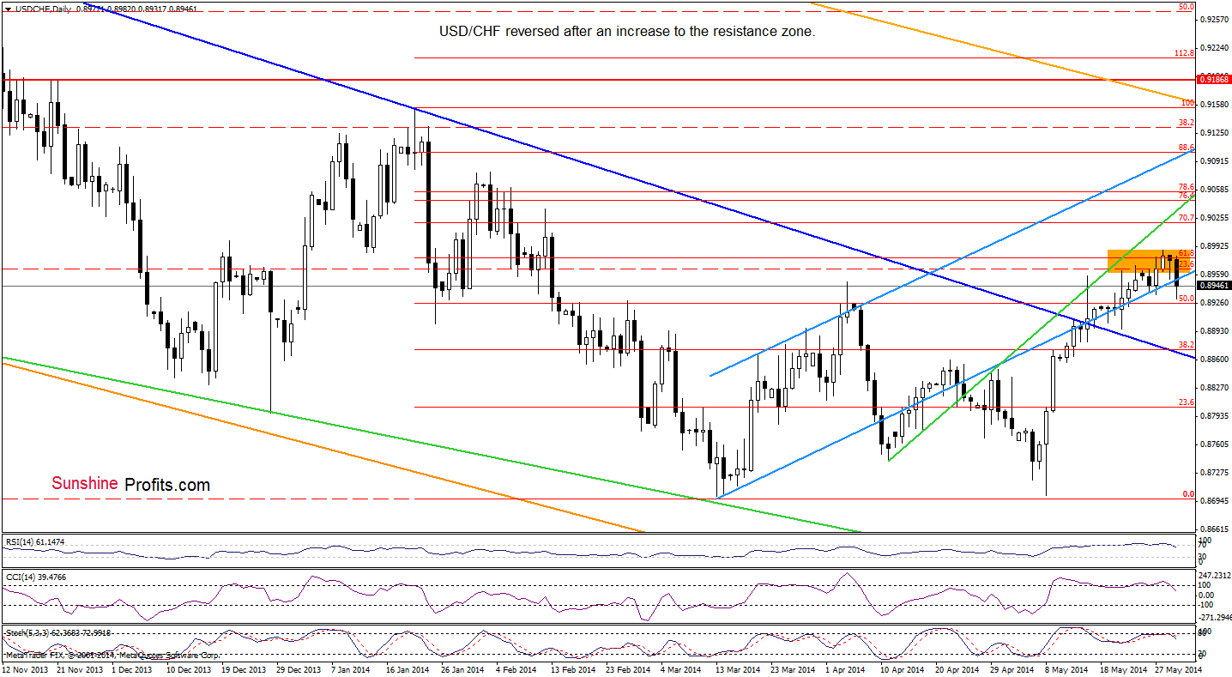The image size is (1232, 677).
Task: Select the red 0.91868 price level tag
Action: click(1214, 79)
